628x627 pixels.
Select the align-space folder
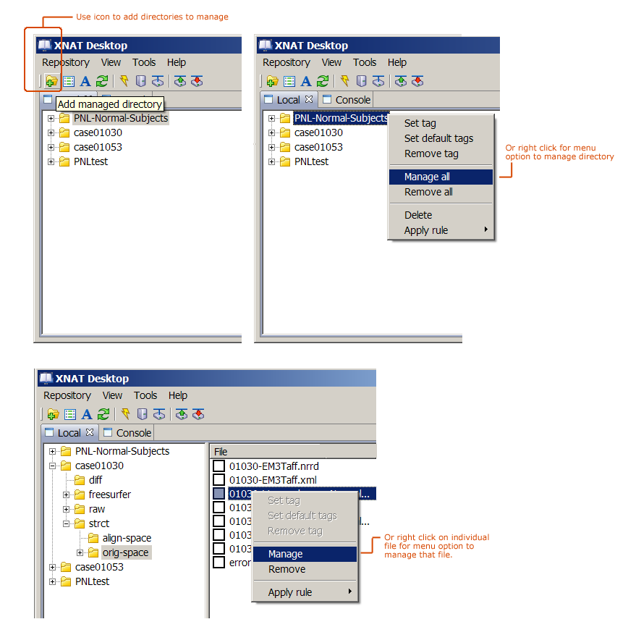127,538
